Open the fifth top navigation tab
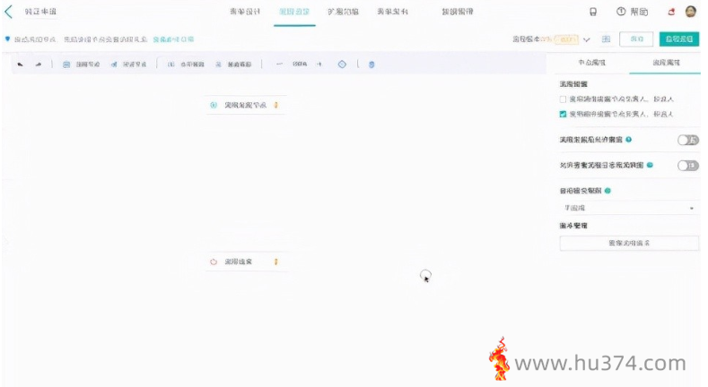 pos(458,12)
